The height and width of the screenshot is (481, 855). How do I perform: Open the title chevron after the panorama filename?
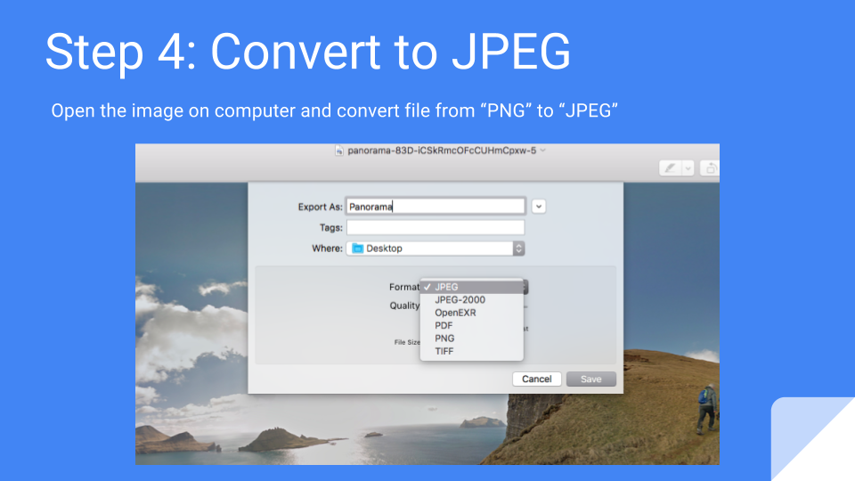click(x=542, y=151)
